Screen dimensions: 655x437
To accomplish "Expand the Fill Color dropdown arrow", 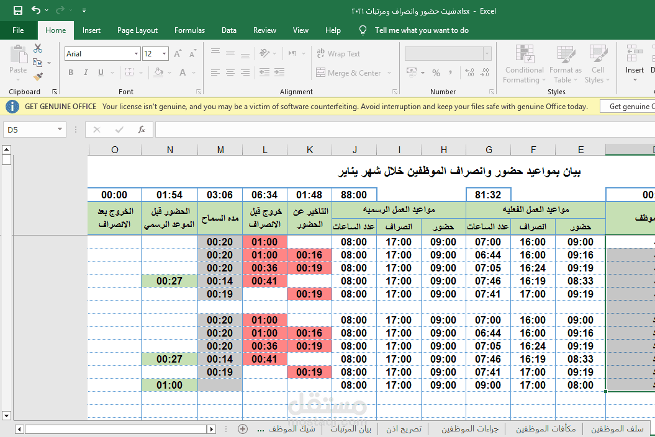I will pyautogui.click(x=169, y=73).
